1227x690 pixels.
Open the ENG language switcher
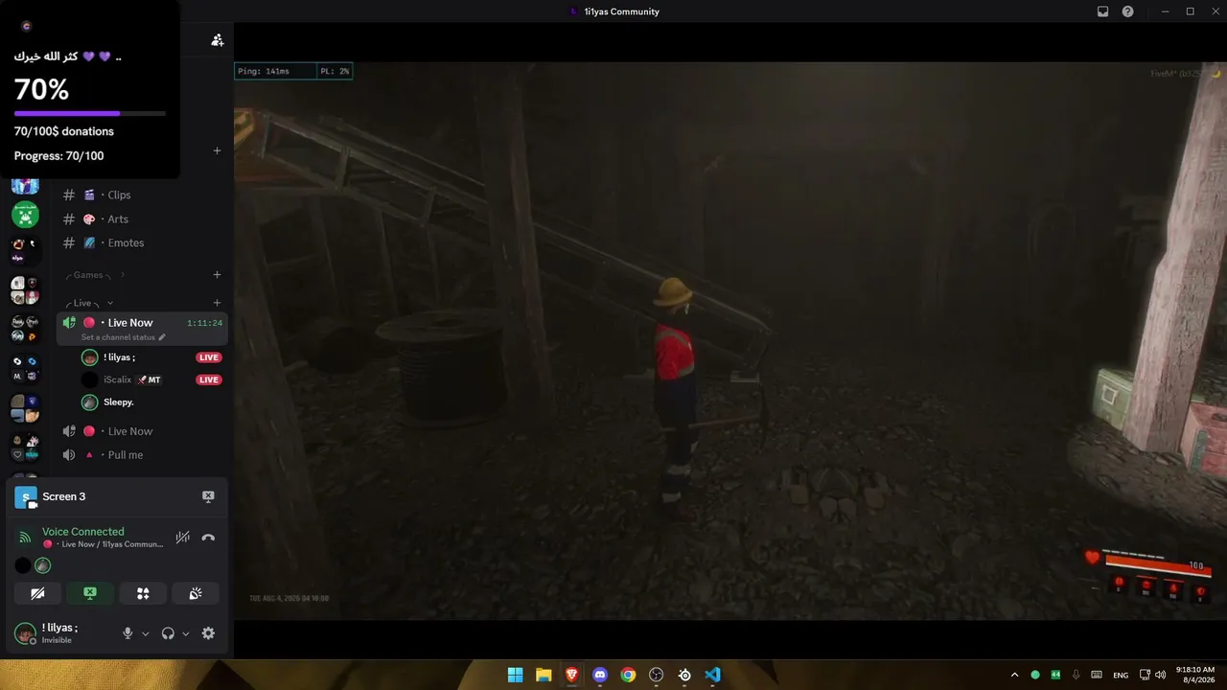click(1121, 675)
